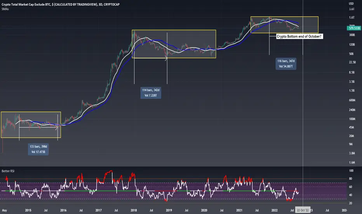Viewport: 362px width, 214px height.
Task: Select the SMAs indicator label
Action: (5, 9)
